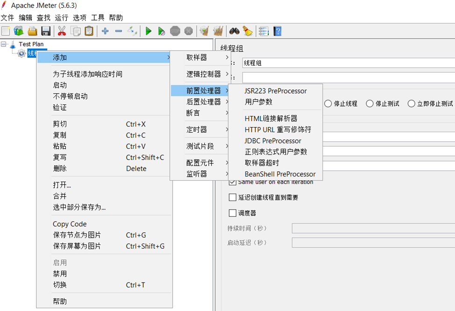Open the 文件 menu

coord(7,18)
